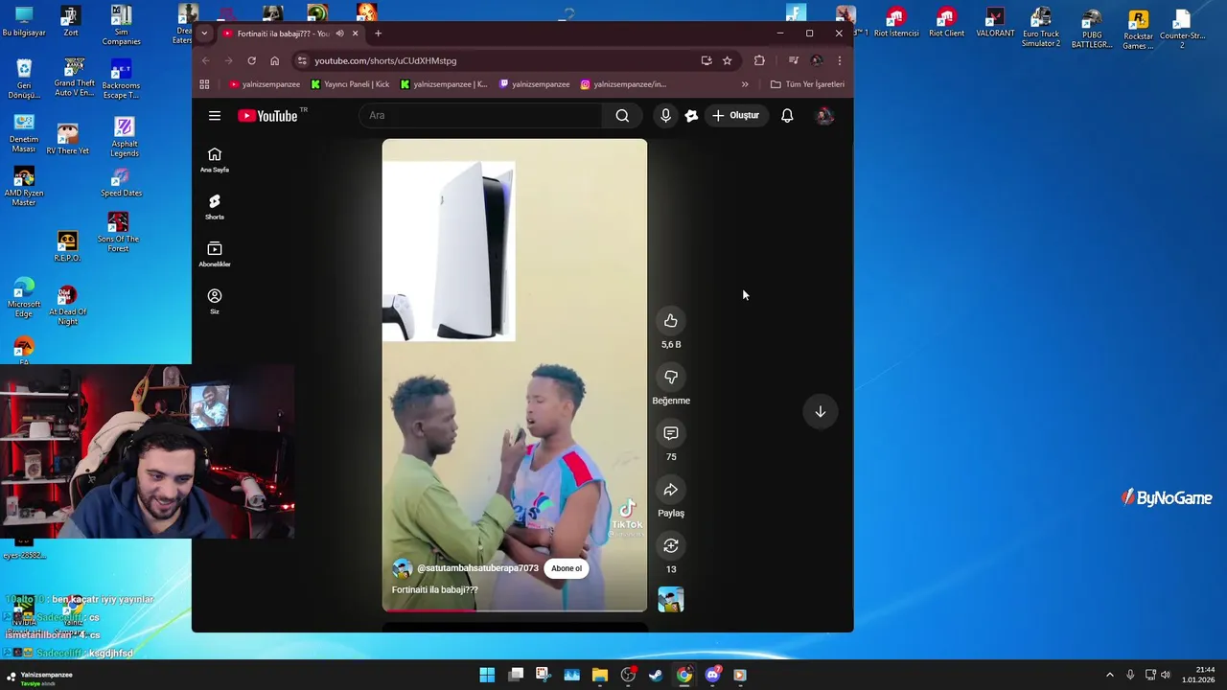
Task: Open Discord from the taskbar
Action: coord(712,675)
